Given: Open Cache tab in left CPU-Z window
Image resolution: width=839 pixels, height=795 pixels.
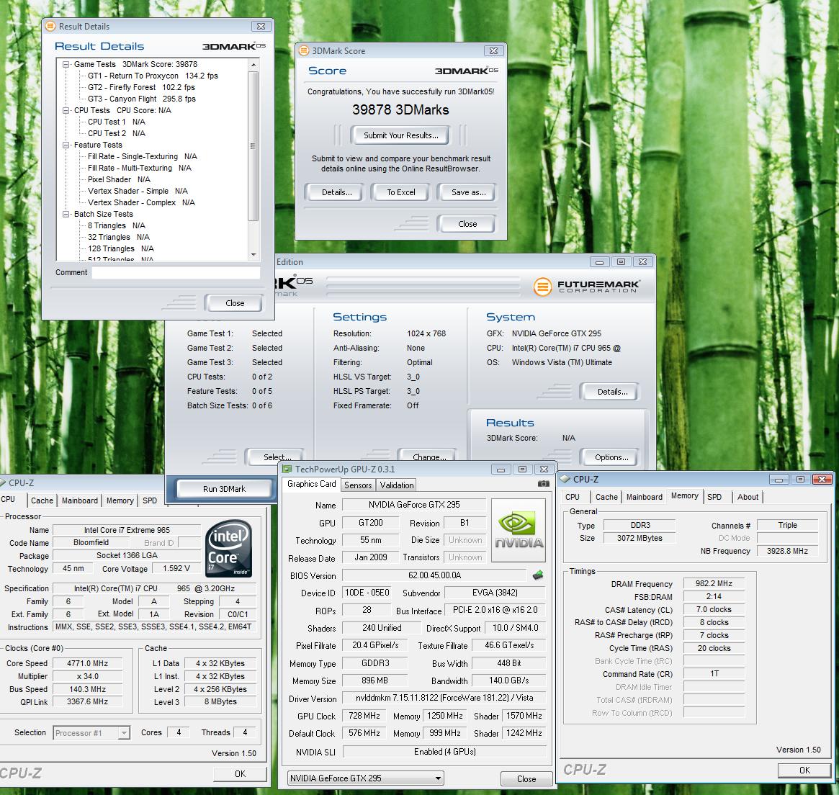Looking at the screenshot, I should [42, 500].
